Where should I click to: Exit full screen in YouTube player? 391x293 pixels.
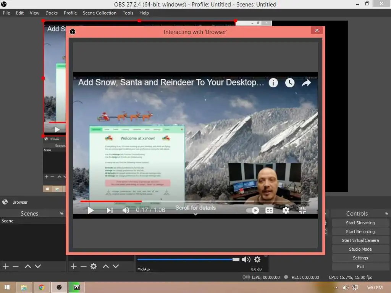pos(302,210)
